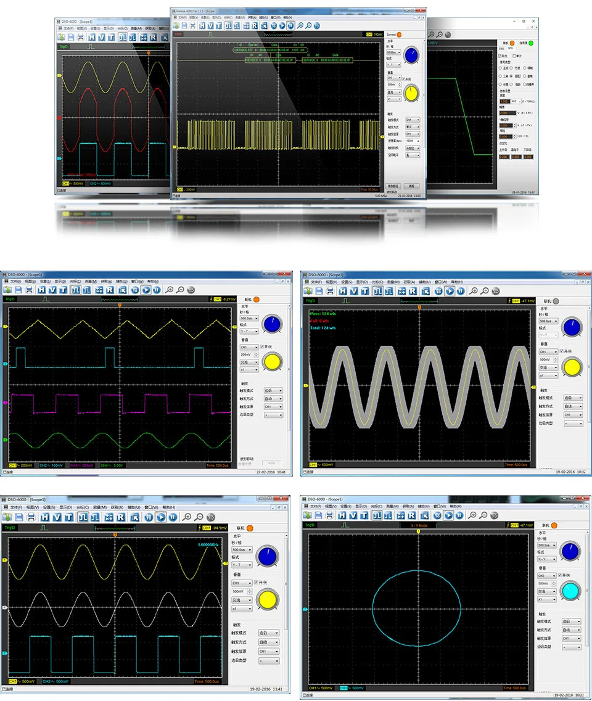
Task: Open 交流 coupling dropdown in the 1.00000KHz window
Action: [x=242, y=600]
